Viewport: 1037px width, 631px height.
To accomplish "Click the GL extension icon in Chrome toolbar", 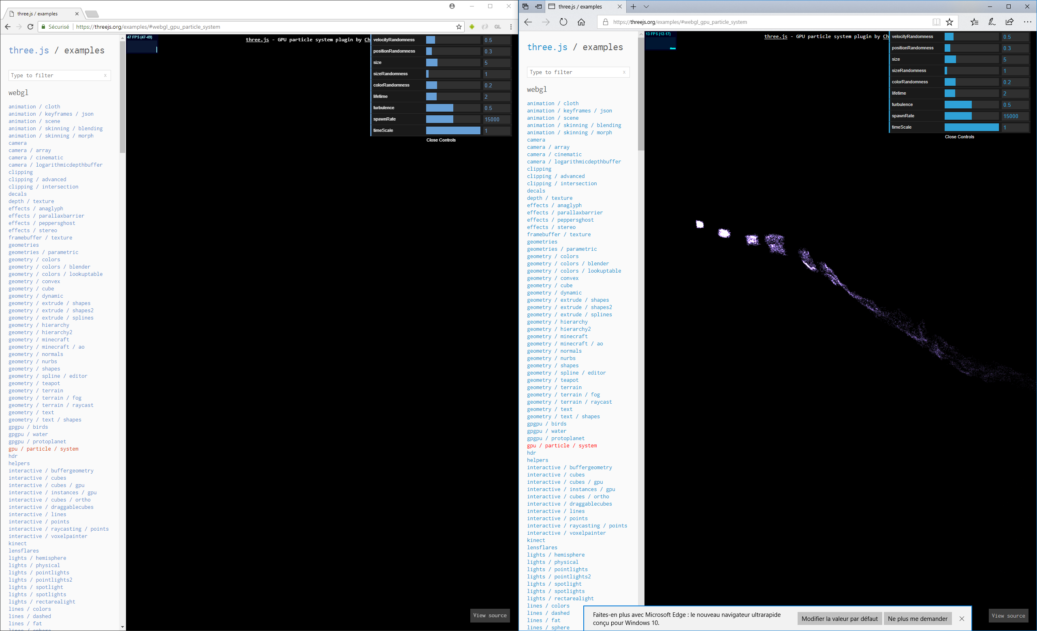I will [497, 26].
